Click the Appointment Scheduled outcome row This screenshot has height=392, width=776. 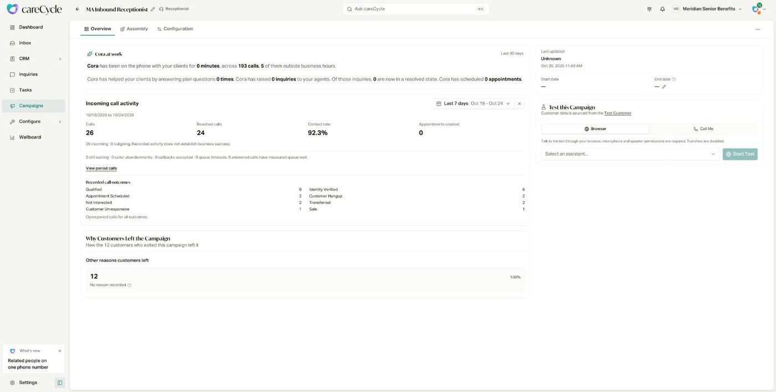(x=193, y=196)
